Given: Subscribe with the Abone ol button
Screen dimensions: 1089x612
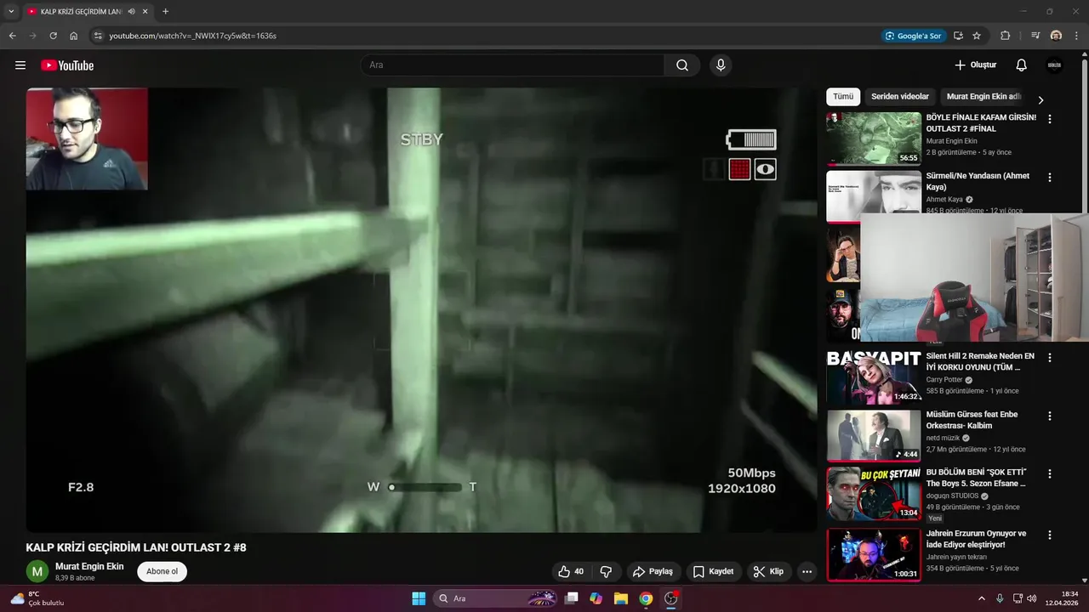Looking at the screenshot, I should click(x=162, y=571).
